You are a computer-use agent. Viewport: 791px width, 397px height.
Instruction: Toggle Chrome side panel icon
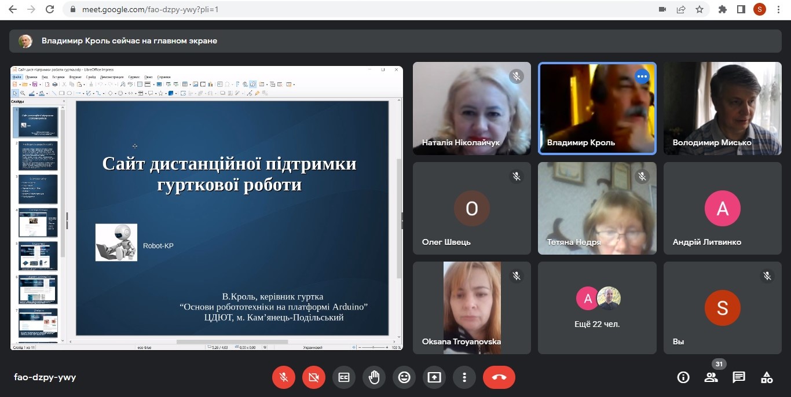tap(741, 9)
